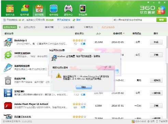Screen dimensions: 168x124
Task: Click the 暴风影音5 film icon
Action: point(8,93)
